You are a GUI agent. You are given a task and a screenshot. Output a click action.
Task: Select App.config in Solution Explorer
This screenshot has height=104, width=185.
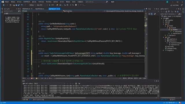170,47
